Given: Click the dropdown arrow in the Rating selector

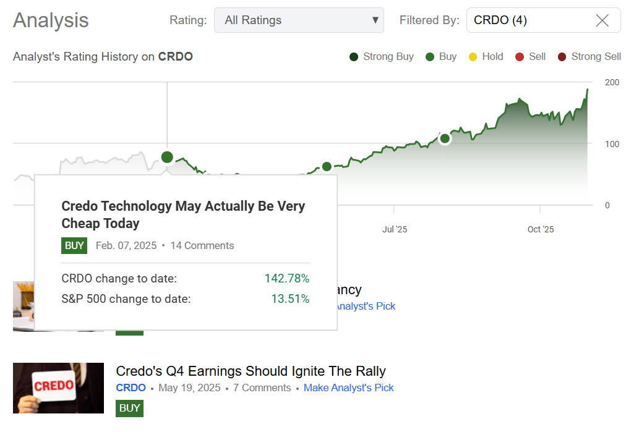Looking at the screenshot, I should click(x=375, y=20).
